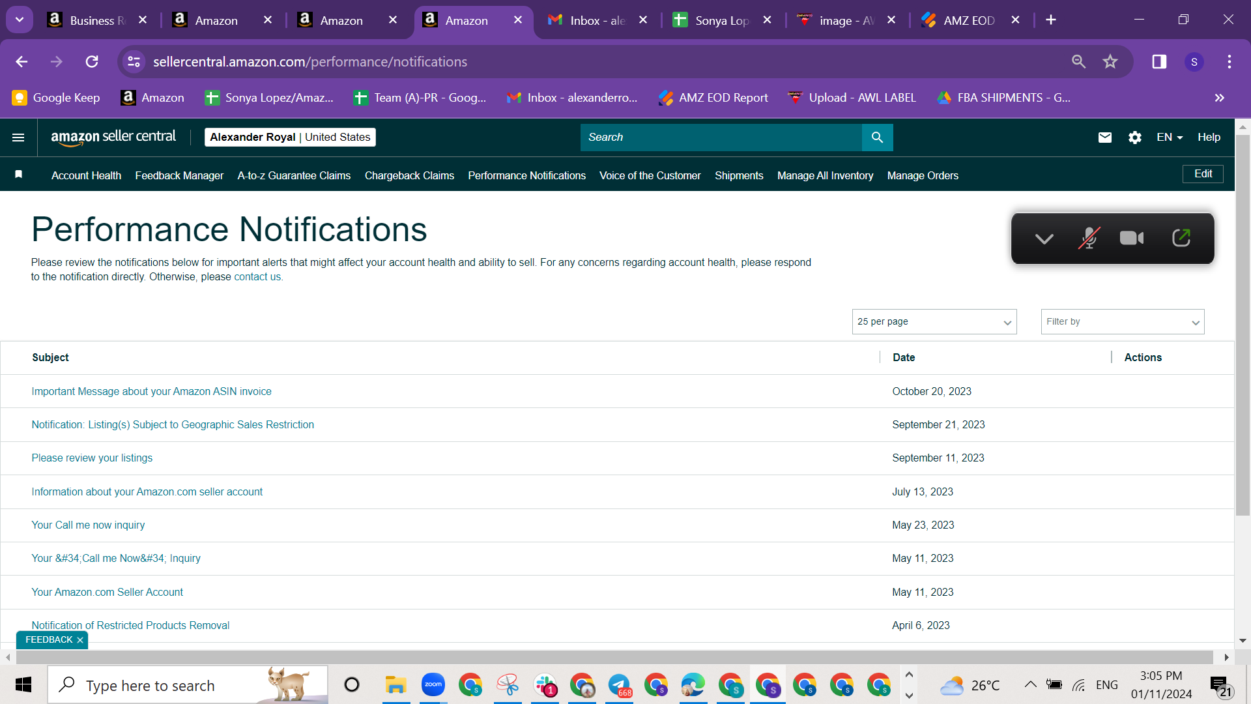The image size is (1251, 704).
Task: Reload the page with the refresh icon
Action: [x=92, y=62]
